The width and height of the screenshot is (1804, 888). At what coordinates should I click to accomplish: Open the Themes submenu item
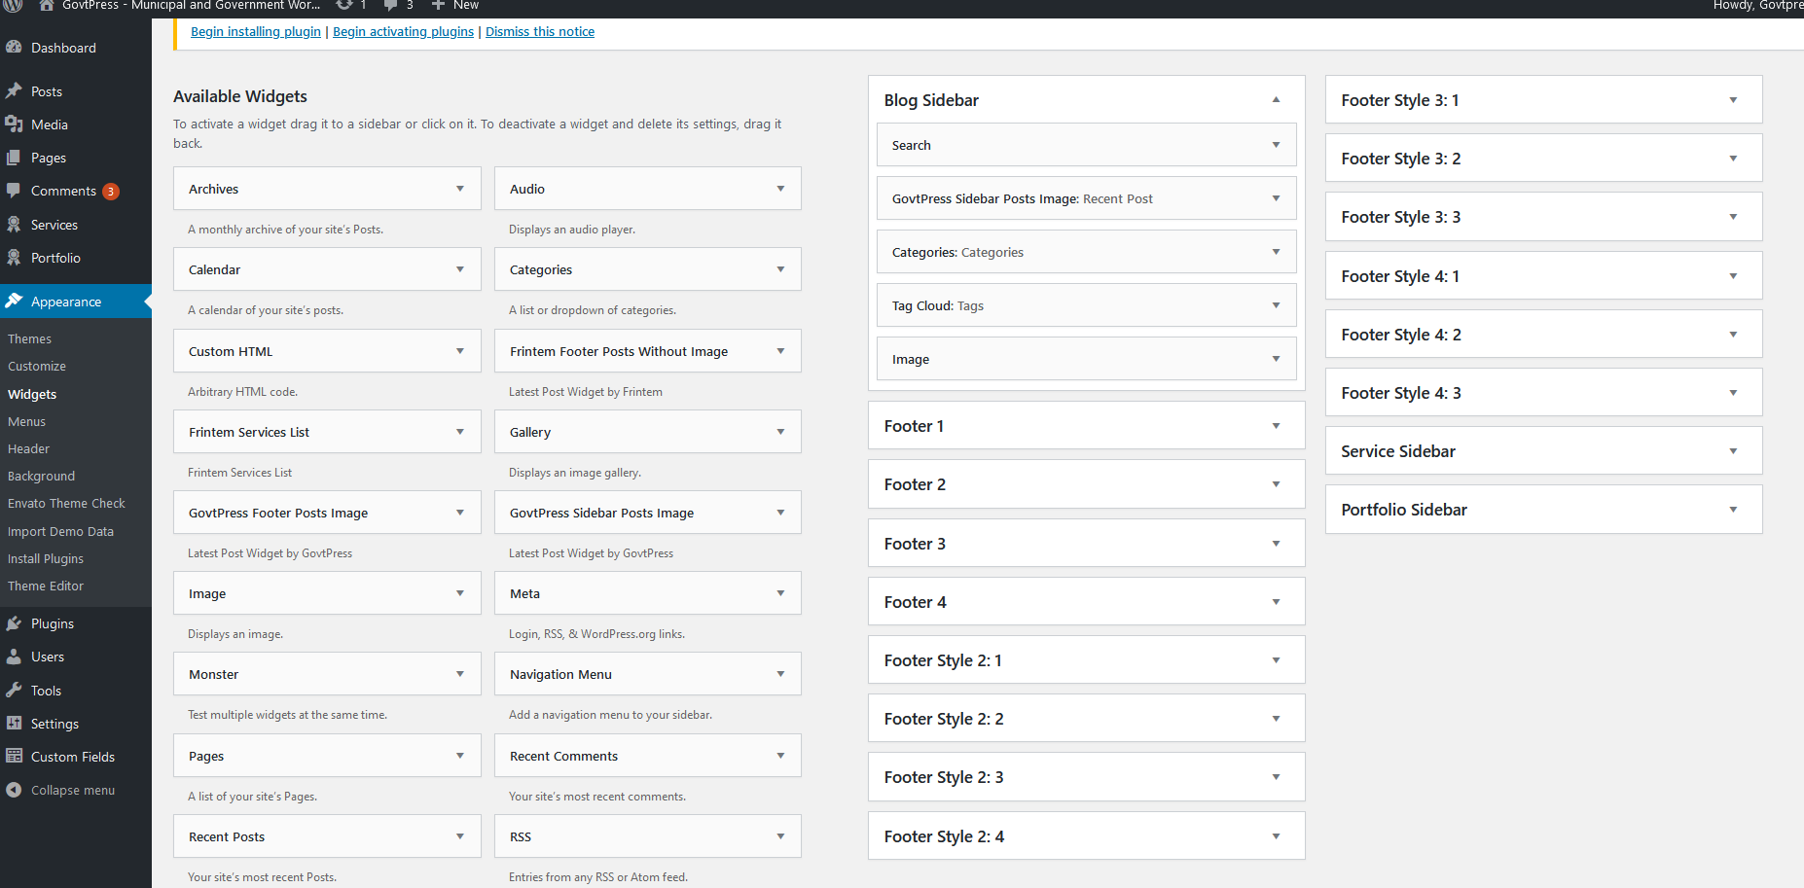30,338
